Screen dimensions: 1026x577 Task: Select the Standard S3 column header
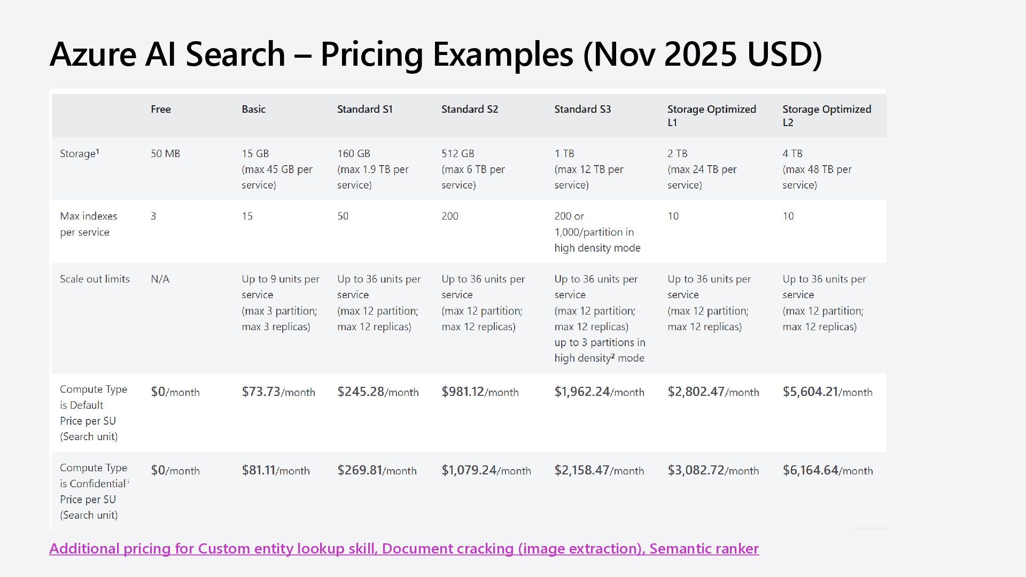coord(582,110)
